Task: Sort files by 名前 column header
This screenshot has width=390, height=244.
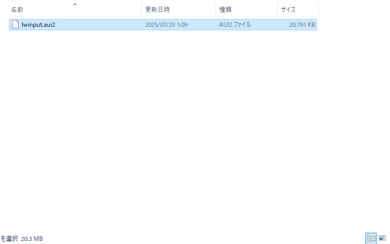Action: coord(17,10)
